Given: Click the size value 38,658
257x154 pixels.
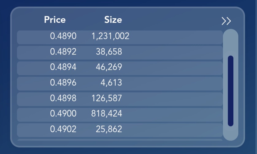Looking at the screenshot, I should (109, 51).
